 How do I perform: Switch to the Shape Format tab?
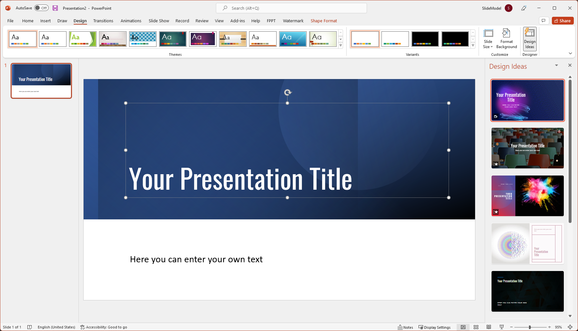324,21
